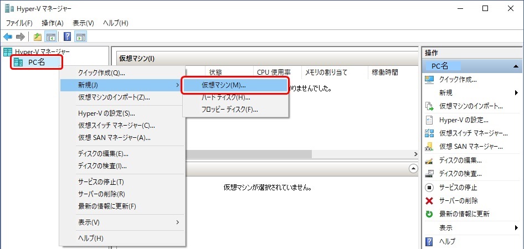Image resolution: width=524 pixels, height=249 pixels.
Task: Open the 表示(V) menu in the menu bar
Action: click(x=83, y=23)
